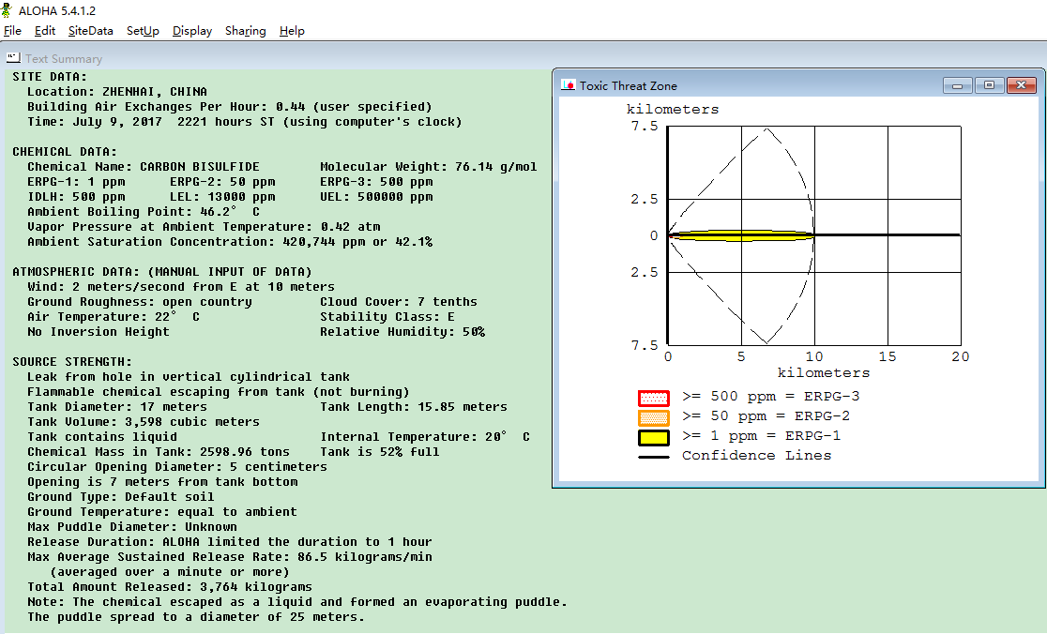Click 'Location: ZHENHAI, CHINA' line
Screen dimensions: 1047x634
pos(117,91)
